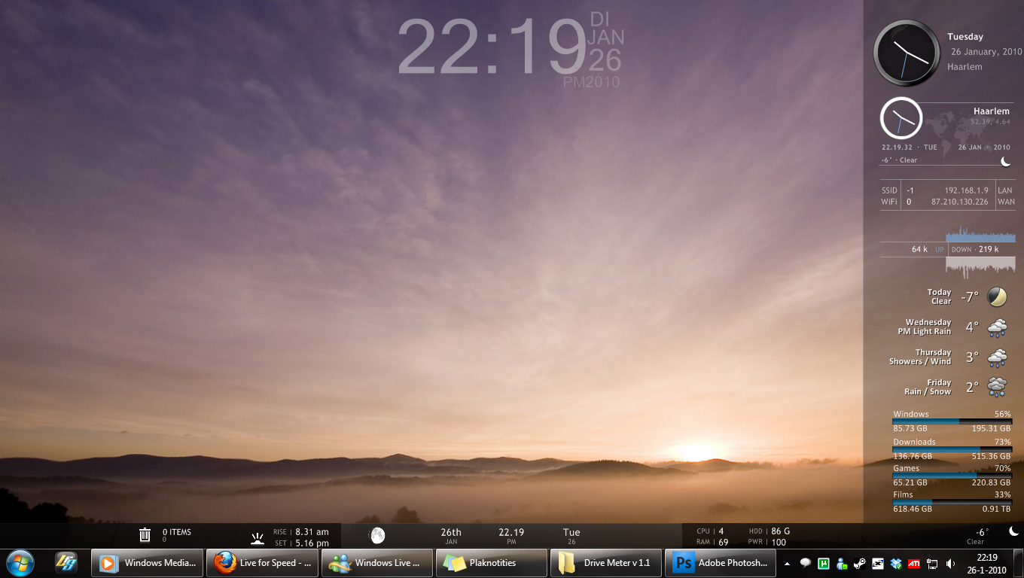Click the Films free space '618.46 GB'
This screenshot has height=578, width=1024.
[x=913, y=510]
